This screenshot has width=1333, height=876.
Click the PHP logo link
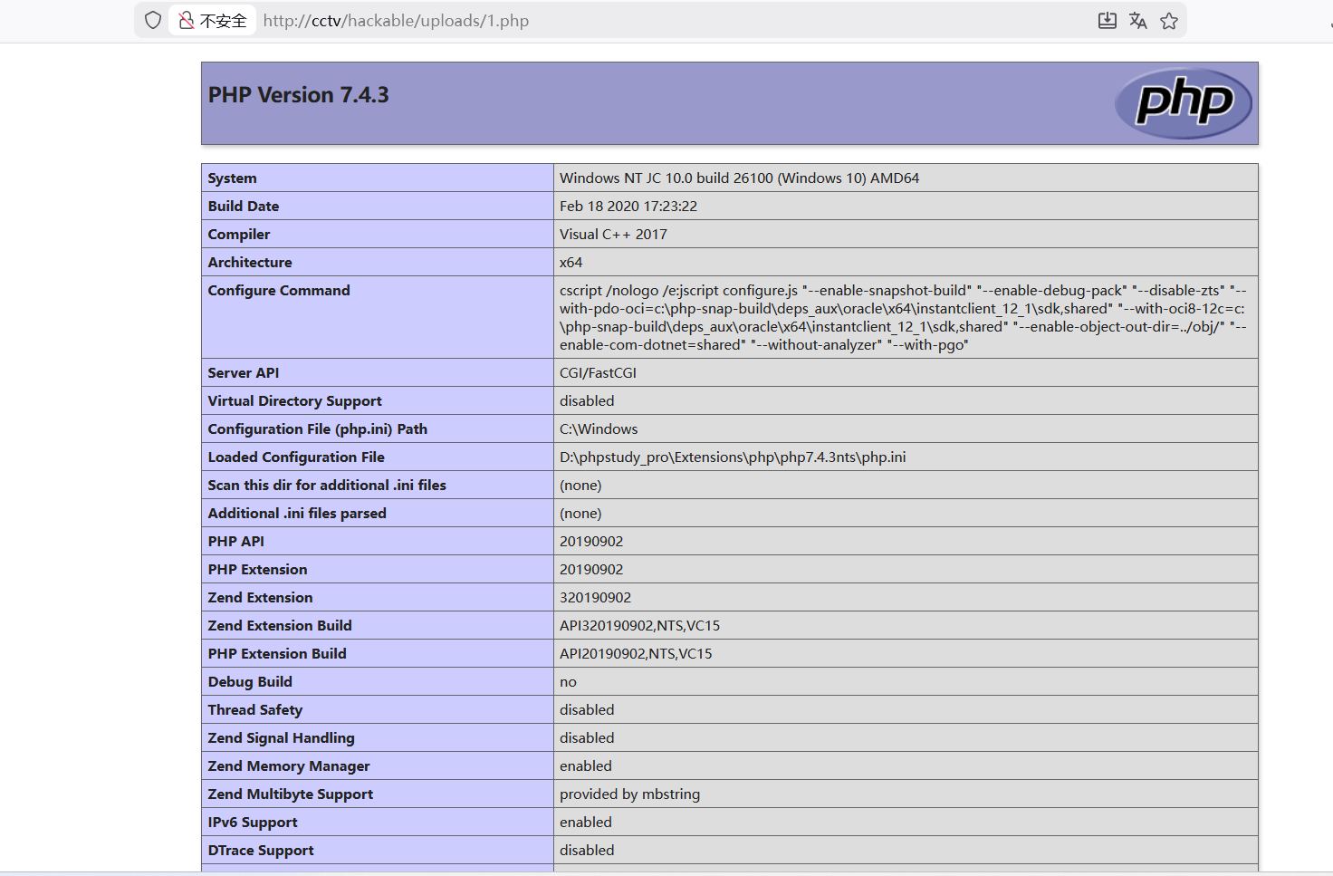(1184, 103)
